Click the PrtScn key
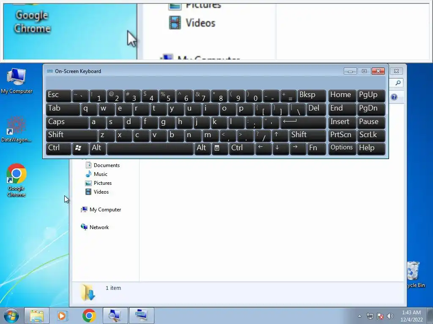Viewport: 433px width, 324px height. tap(342, 135)
